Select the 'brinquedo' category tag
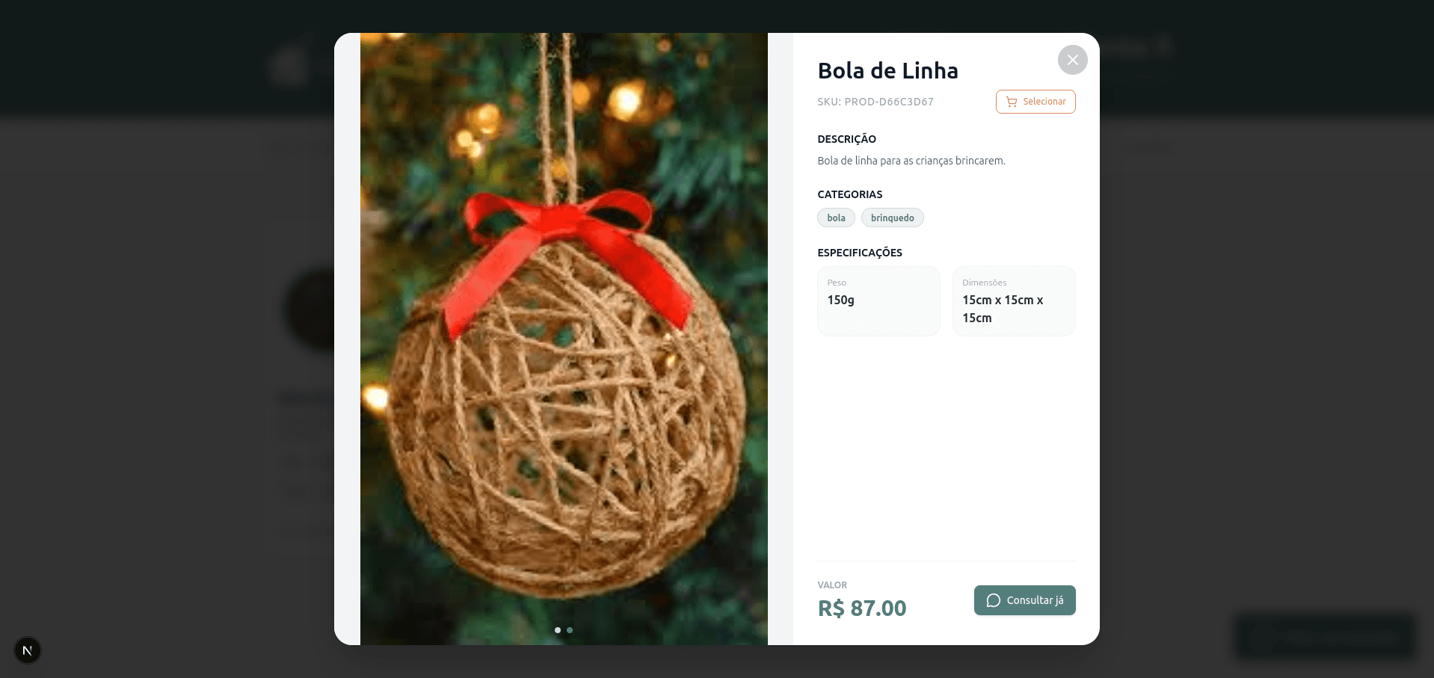The height and width of the screenshot is (678, 1434). (892, 218)
